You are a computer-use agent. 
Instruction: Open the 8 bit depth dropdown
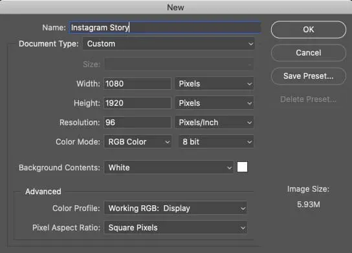[x=216, y=142]
